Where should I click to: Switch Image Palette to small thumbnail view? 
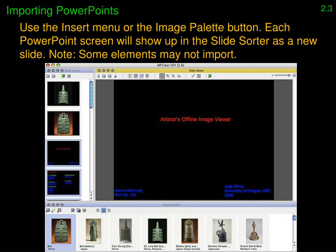click(98, 210)
